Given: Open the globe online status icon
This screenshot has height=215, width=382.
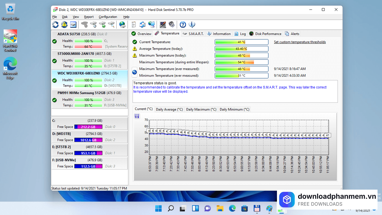Looking at the screenshot, I should (x=122, y=24).
